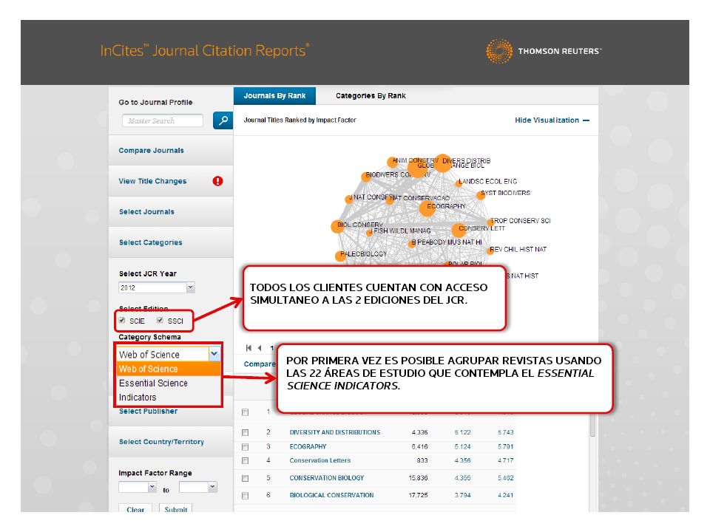Open the Conservation Letters journal link
This screenshot has height=532, width=710.
(x=320, y=460)
